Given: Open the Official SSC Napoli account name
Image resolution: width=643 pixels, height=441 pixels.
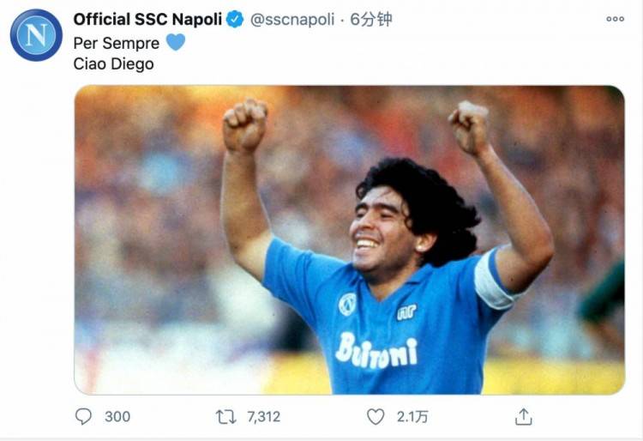Looking at the screenshot, I should click(147, 19).
